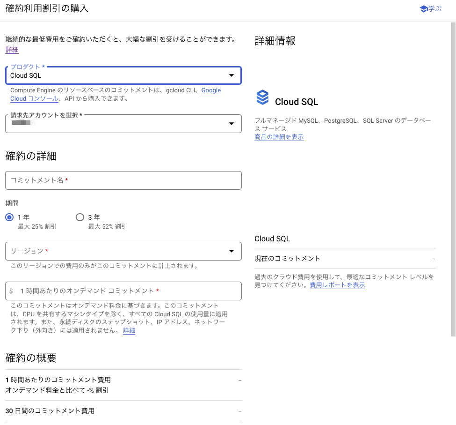Click the 現在のコミットメント row label
Image resolution: width=456 pixels, height=425 pixels.
tap(287, 258)
